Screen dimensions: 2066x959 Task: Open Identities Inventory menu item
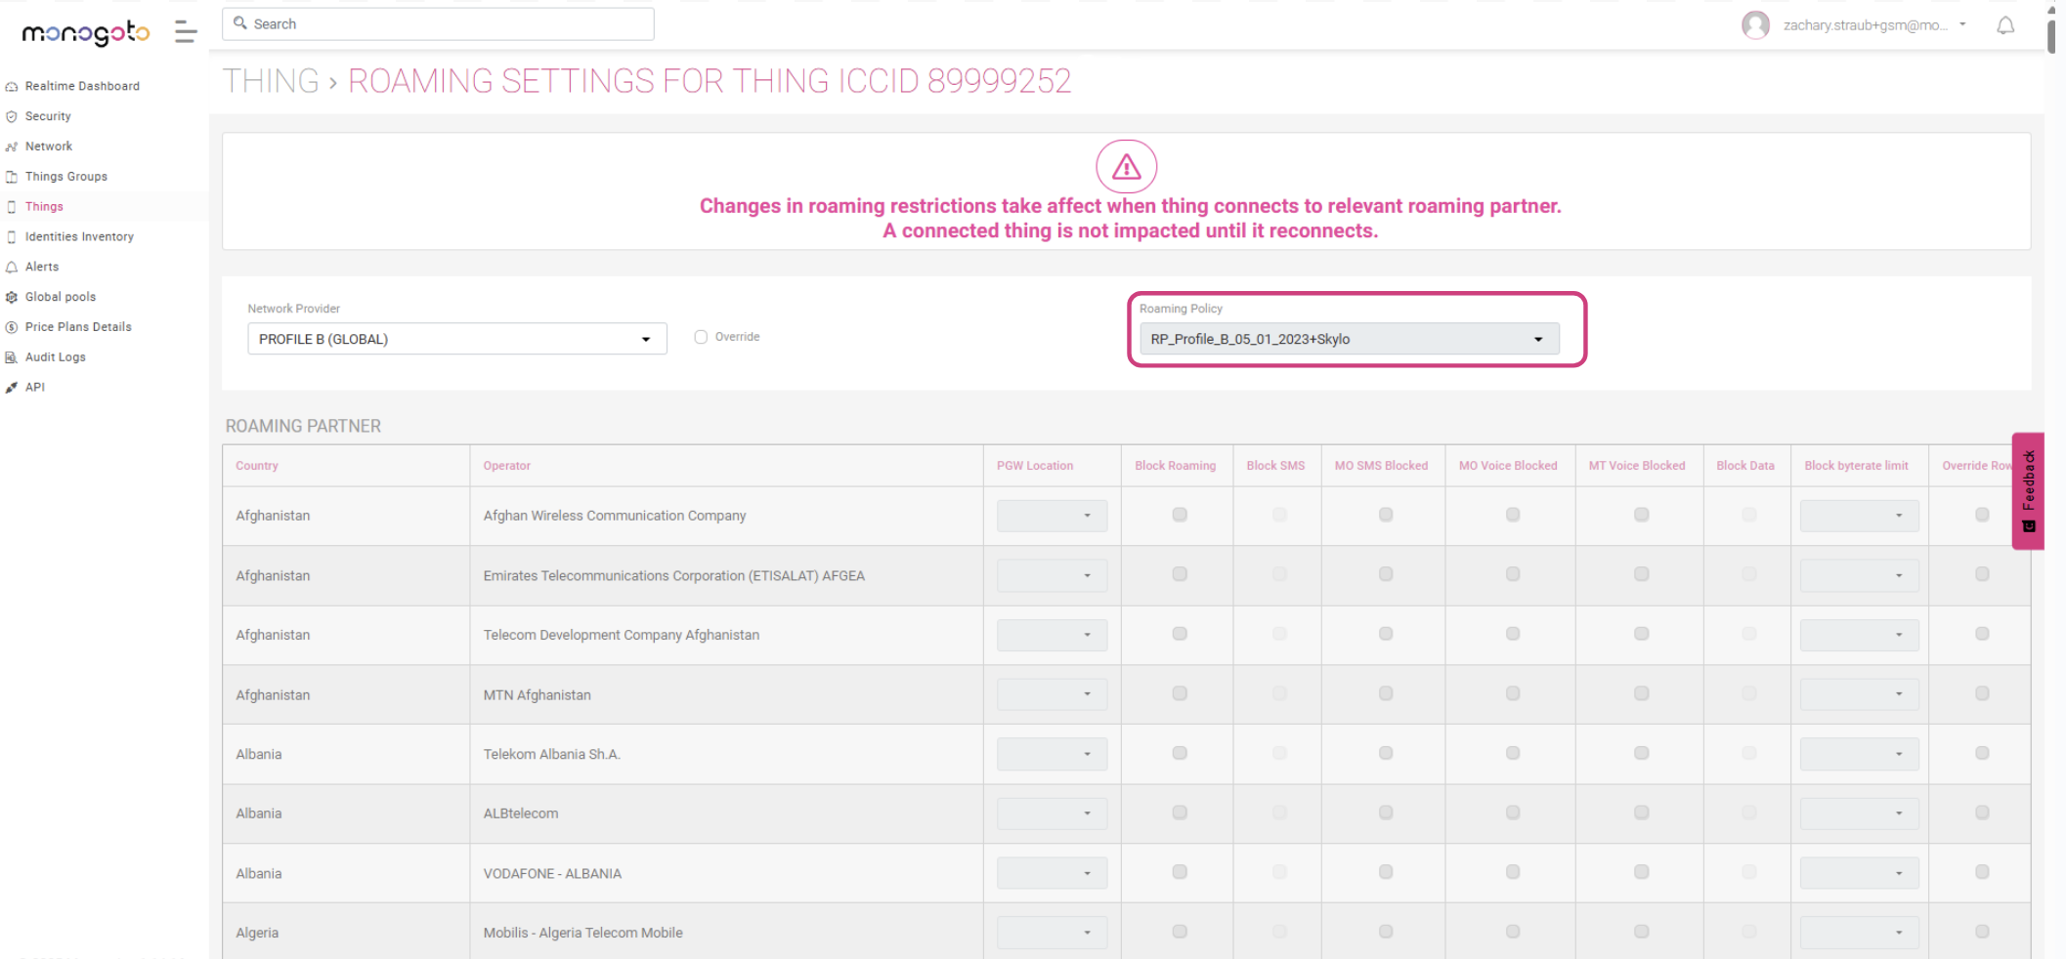(79, 237)
